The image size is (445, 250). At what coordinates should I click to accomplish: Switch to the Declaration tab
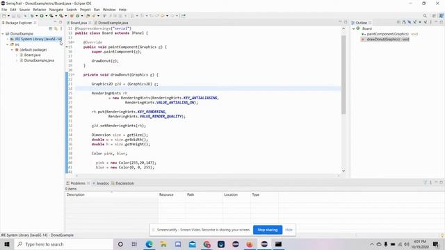point(122,183)
